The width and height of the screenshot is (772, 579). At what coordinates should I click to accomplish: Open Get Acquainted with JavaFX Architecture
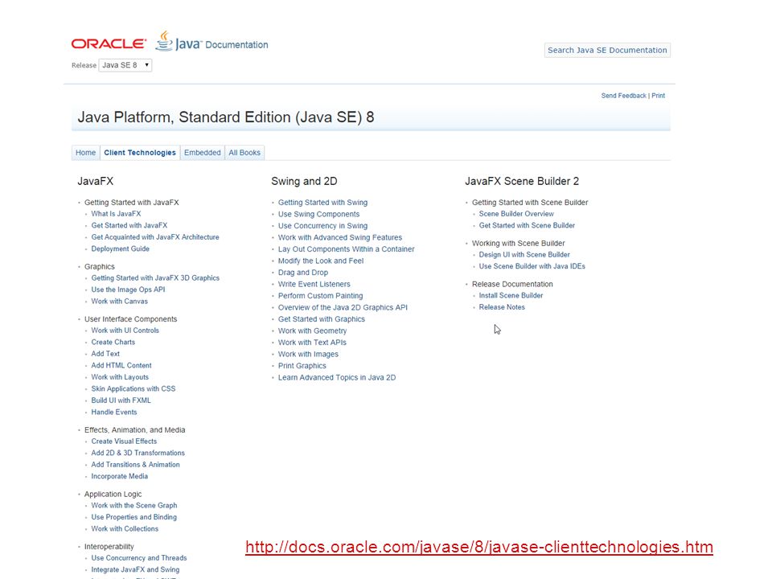tap(155, 236)
